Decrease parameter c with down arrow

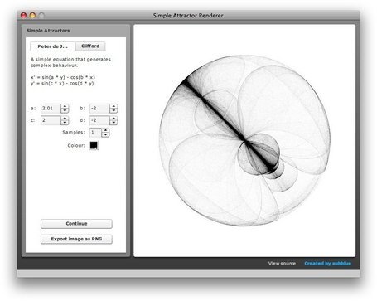tap(65, 123)
